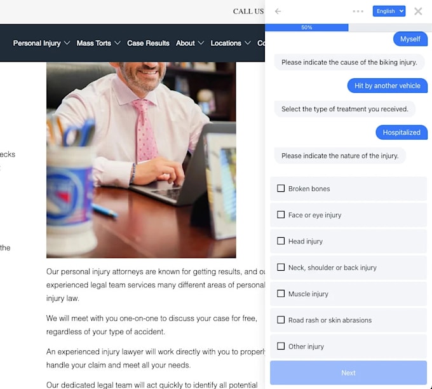The image size is (432, 389).
Task: Open the Case Results page
Action: pyautogui.click(x=148, y=43)
